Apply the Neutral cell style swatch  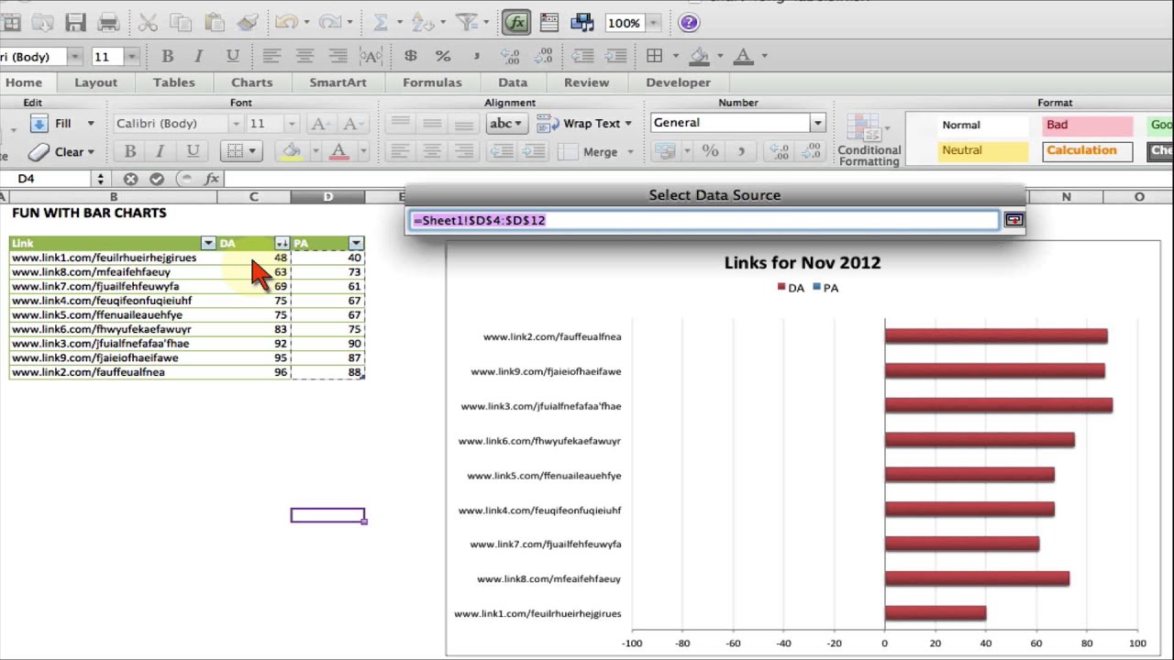[982, 150]
